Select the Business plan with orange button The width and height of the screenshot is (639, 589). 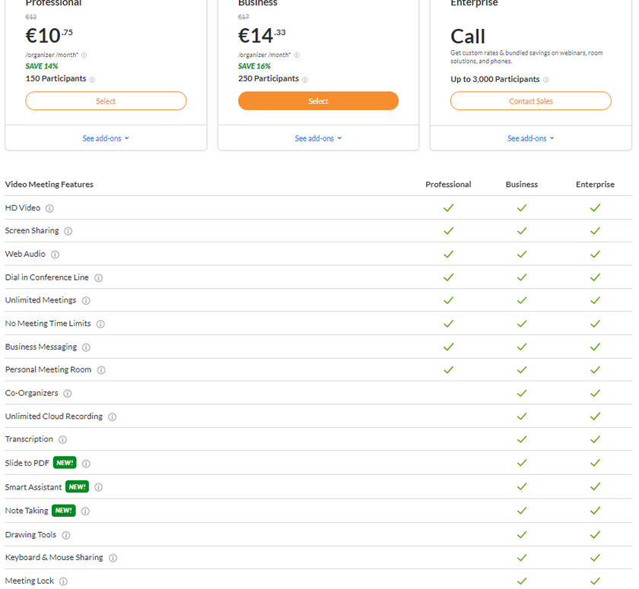318,101
